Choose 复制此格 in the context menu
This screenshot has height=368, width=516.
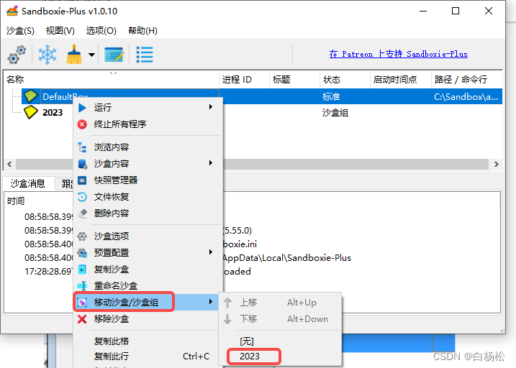148,341
